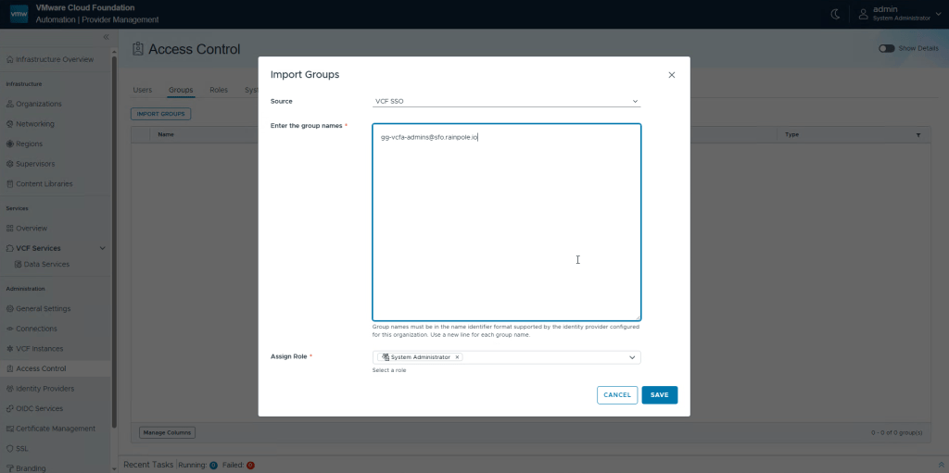This screenshot has height=473, width=949.
Task: Open Networking in the sidebar
Action: (x=35, y=124)
